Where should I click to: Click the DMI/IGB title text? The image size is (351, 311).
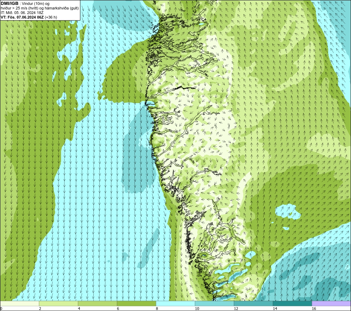pyautogui.click(x=9, y=4)
